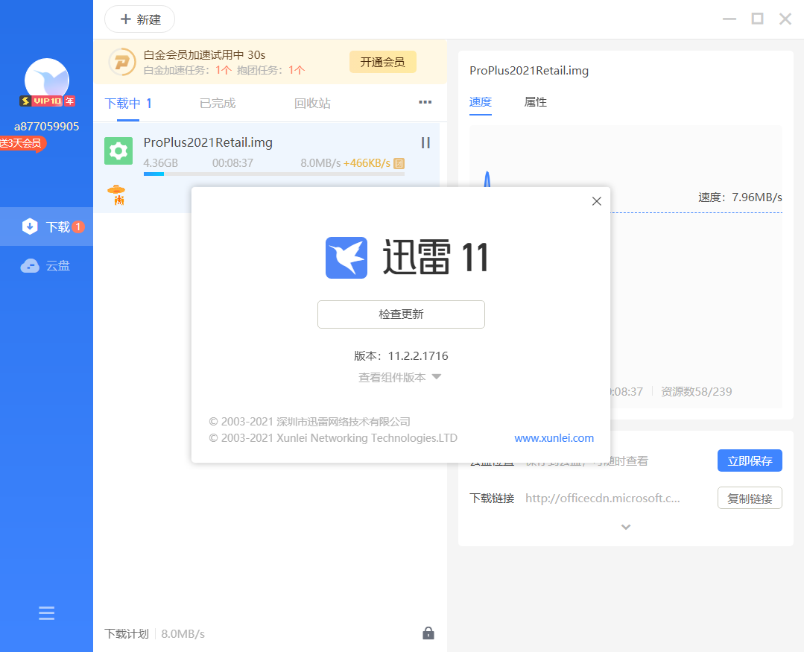The height and width of the screenshot is (652, 804).
Task: Click the lock icon in status bar
Action: tap(428, 633)
